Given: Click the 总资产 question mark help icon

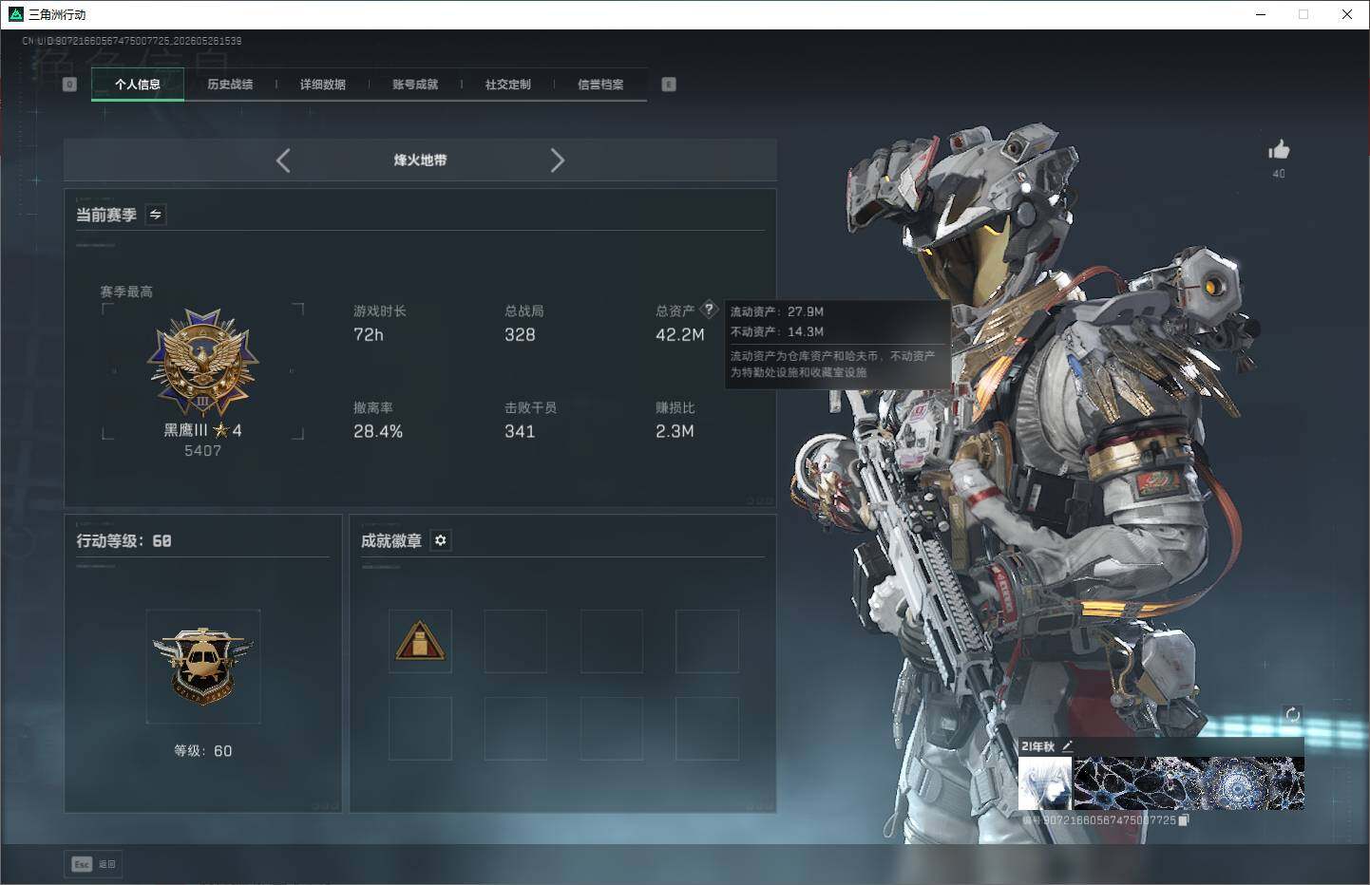Looking at the screenshot, I should (709, 310).
